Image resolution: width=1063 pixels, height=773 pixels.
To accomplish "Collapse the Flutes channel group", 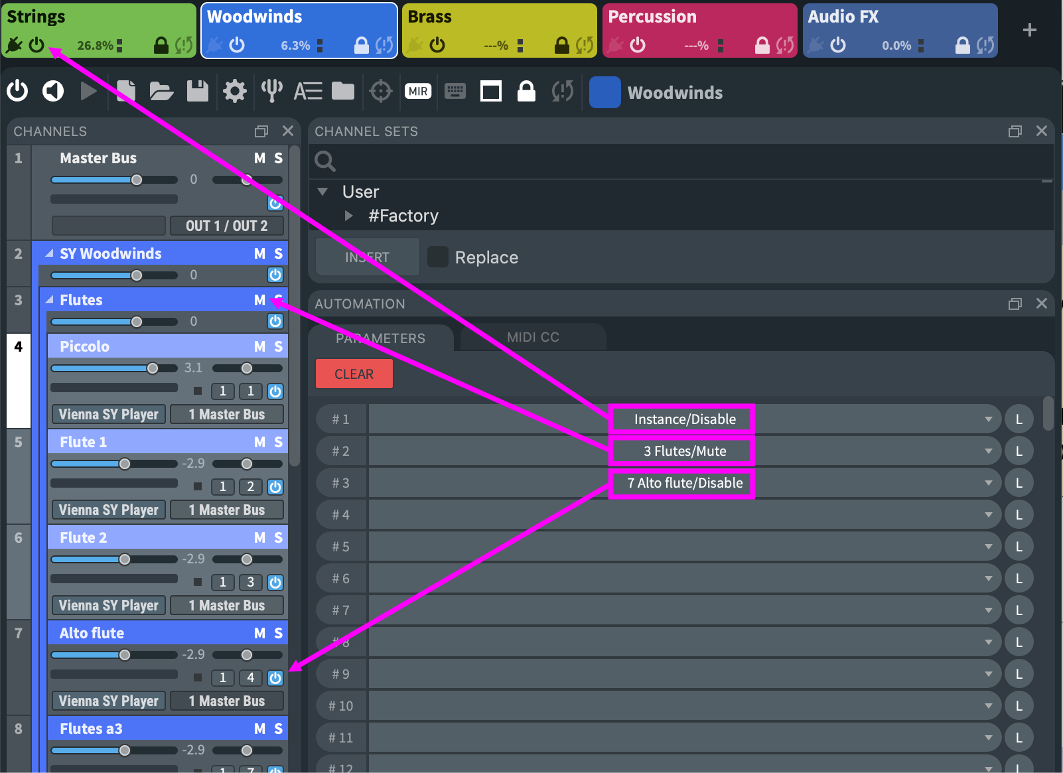I will click(x=50, y=301).
